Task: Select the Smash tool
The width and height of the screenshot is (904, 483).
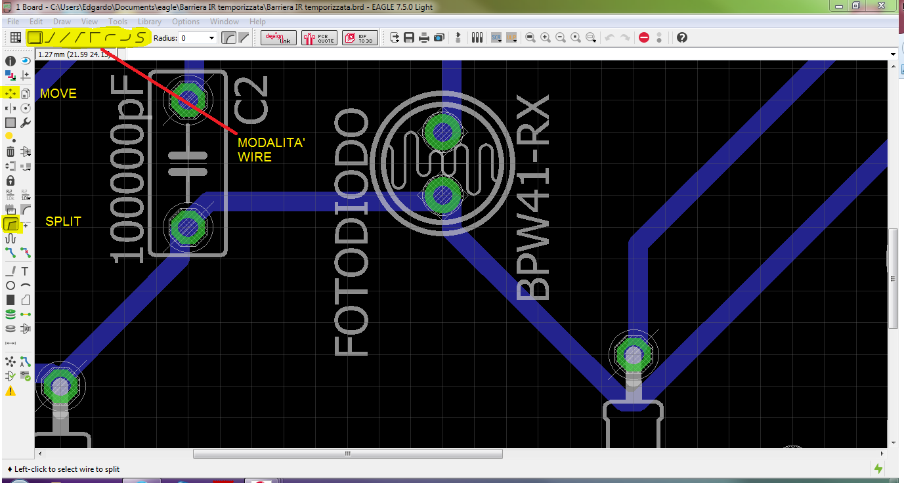Action: (x=11, y=209)
